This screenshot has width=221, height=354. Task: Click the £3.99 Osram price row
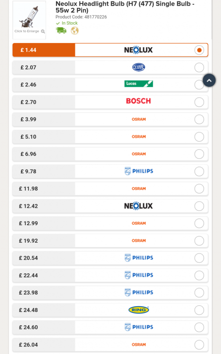110,119
